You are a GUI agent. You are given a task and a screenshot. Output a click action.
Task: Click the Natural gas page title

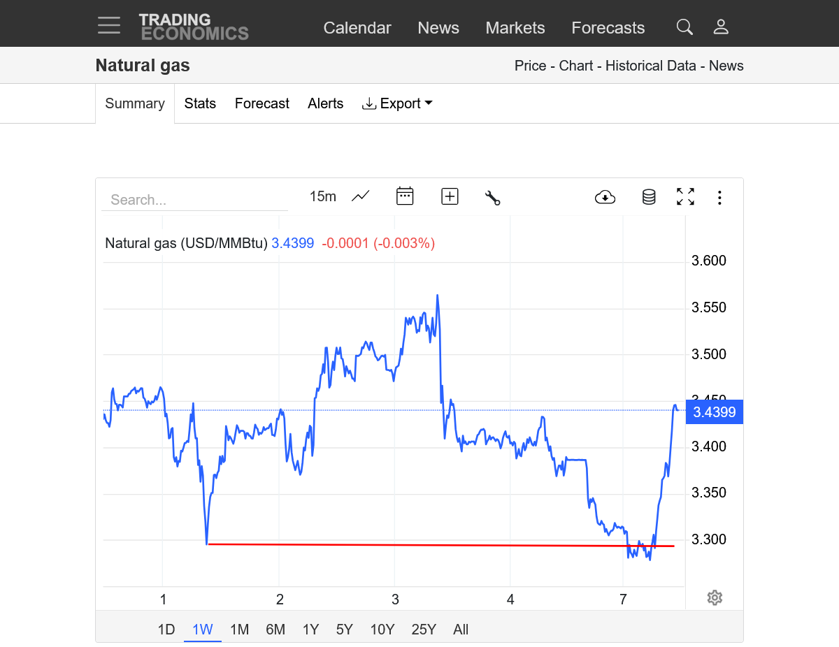click(x=143, y=66)
